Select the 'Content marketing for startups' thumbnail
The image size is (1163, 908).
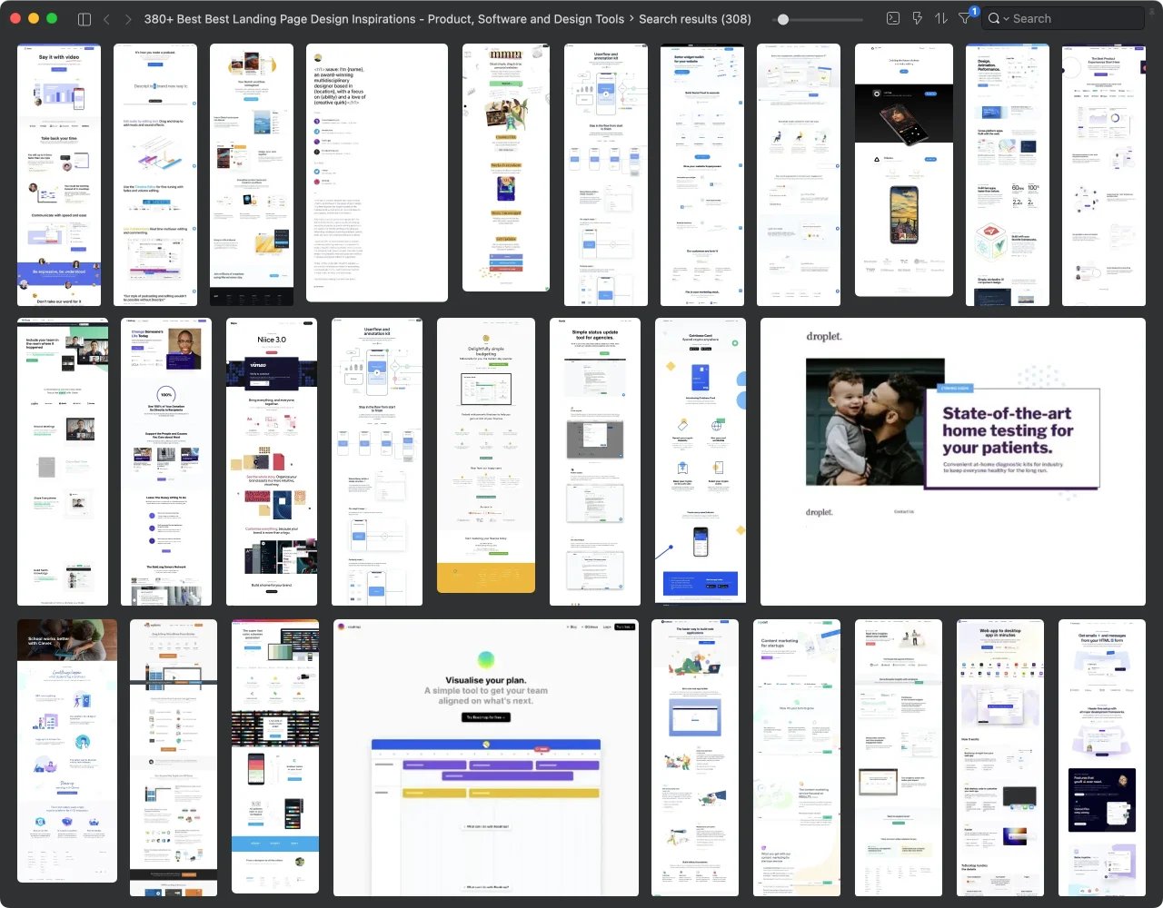point(797,756)
